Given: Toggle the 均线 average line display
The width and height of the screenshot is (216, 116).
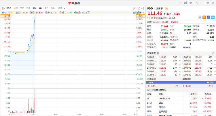Looking at the screenshot, I should (x=10, y=13).
